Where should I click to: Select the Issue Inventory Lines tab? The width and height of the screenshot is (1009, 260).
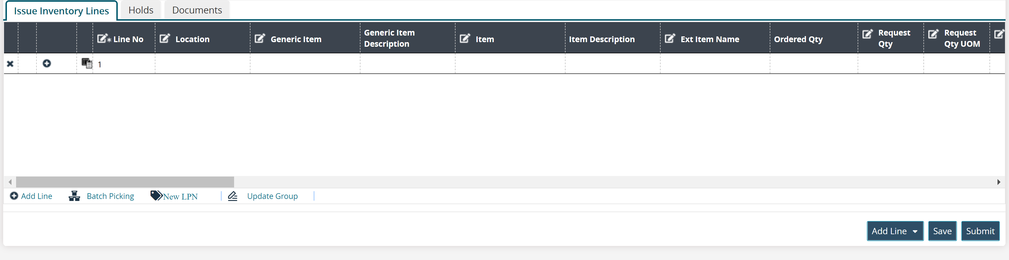click(61, 11)
